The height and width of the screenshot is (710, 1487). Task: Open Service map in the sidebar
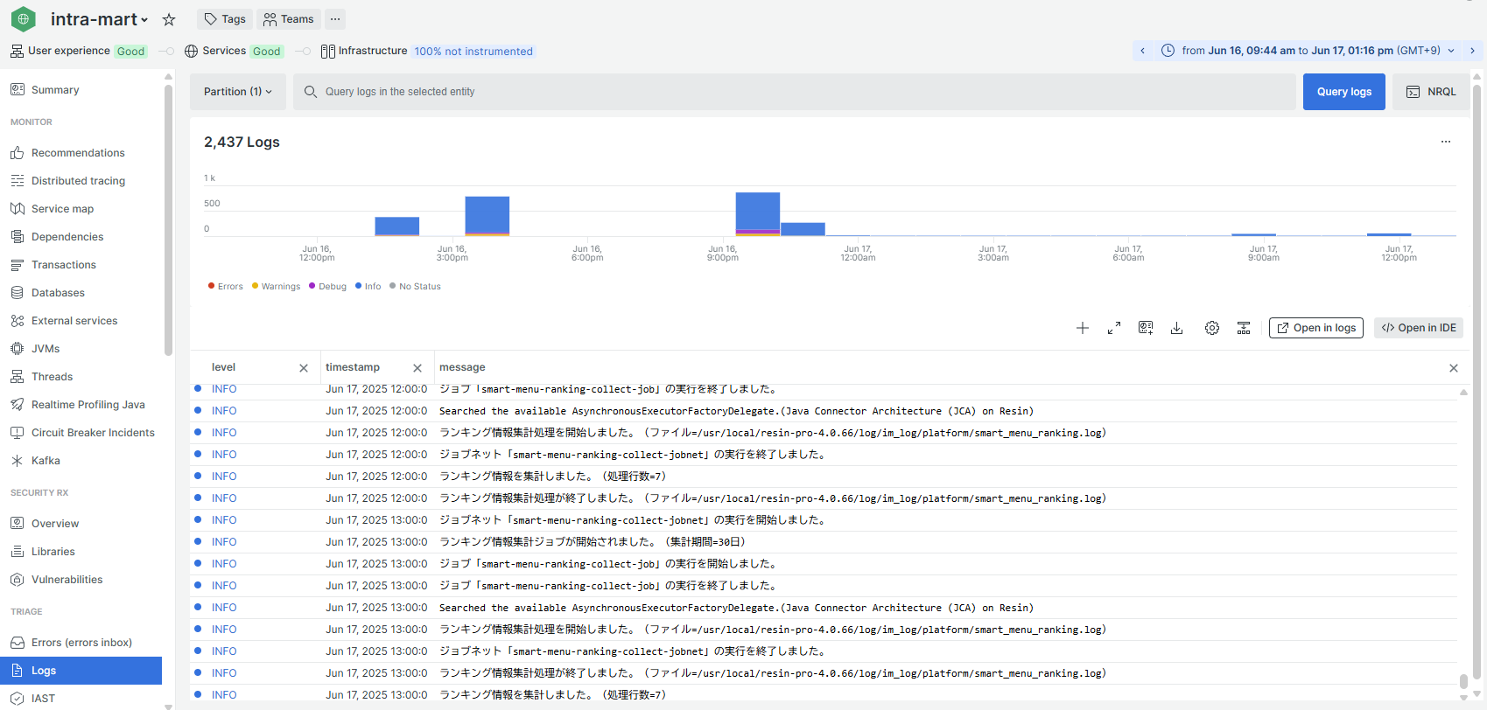click(62, 209)
